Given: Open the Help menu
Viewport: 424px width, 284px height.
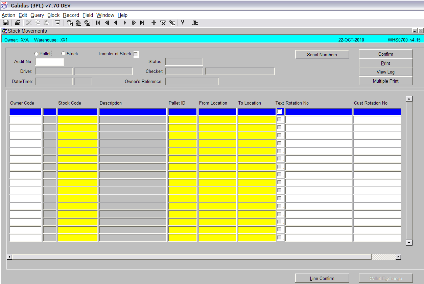Looking at the screenshot, I should click(x=122, y=15).
